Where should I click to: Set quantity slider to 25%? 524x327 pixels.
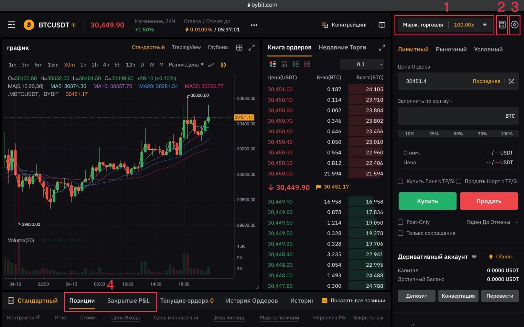coord(434,134)
